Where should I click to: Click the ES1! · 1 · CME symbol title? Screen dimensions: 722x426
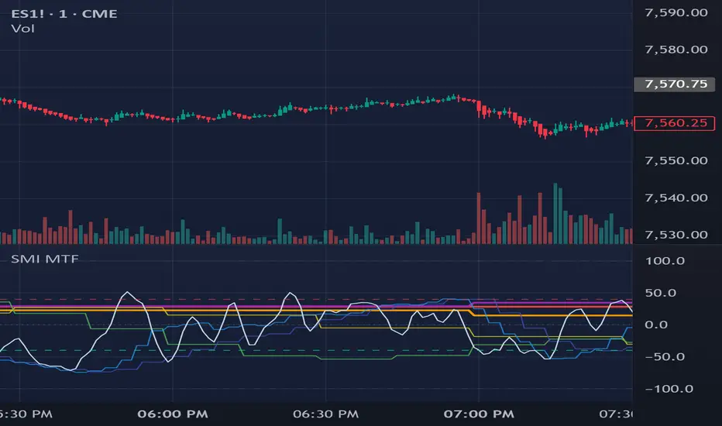(x=64, y=14)
